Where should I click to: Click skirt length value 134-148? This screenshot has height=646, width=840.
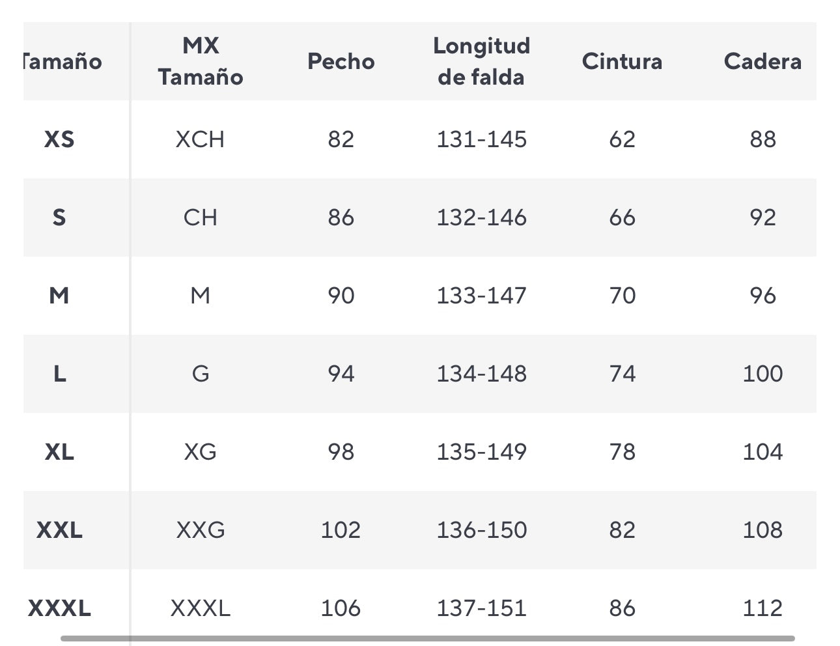pos(481,374)
